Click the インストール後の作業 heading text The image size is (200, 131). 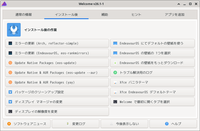pos(41,30)
